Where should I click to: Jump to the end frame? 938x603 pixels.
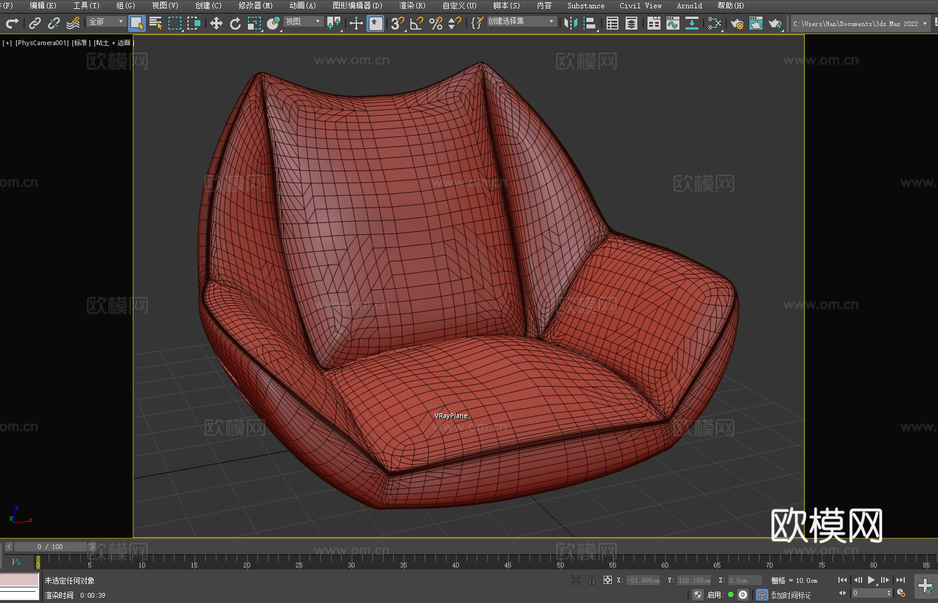coord(901,580)
